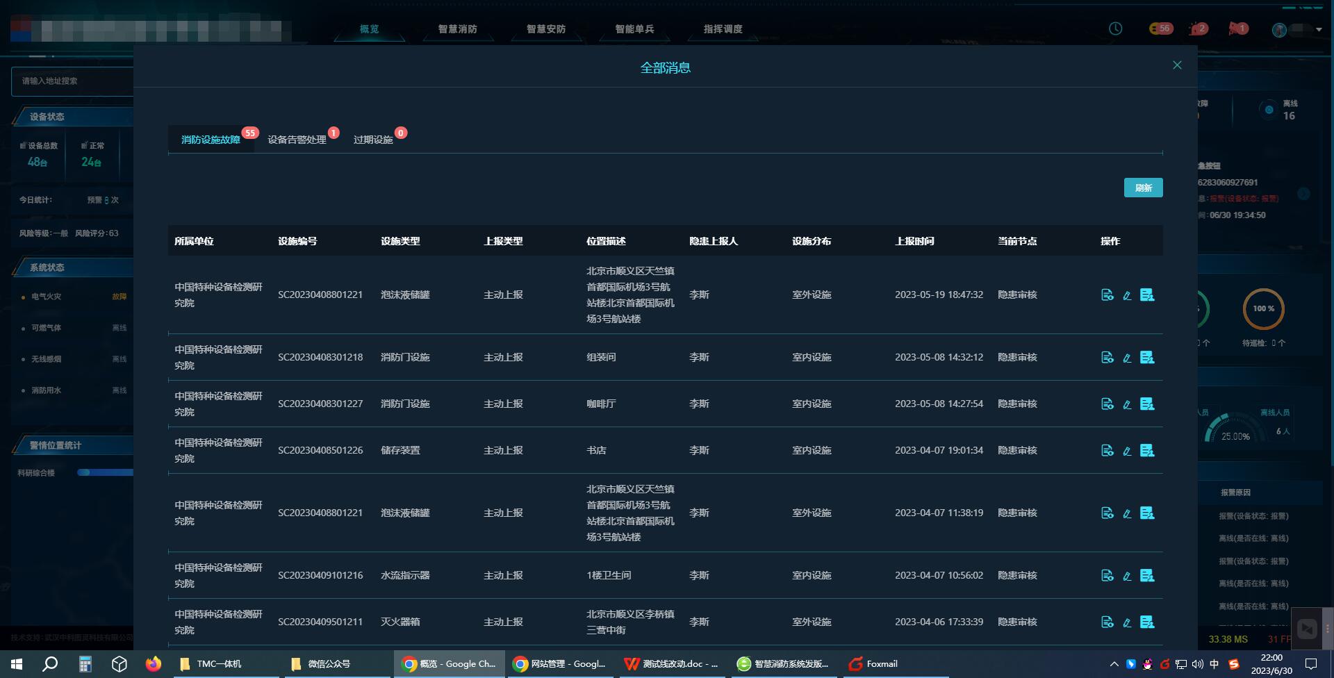This screenshot has height=678, width=1334.
Task: View details of the 灭火器箱 record
Action: 1107,622
